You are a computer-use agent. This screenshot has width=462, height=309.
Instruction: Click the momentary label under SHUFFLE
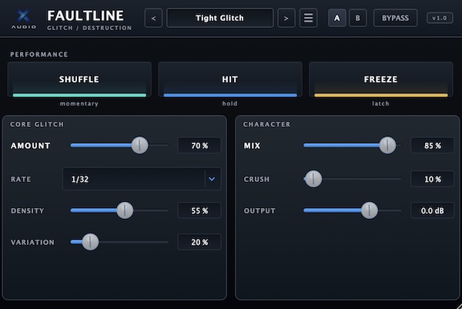(79, 104)
